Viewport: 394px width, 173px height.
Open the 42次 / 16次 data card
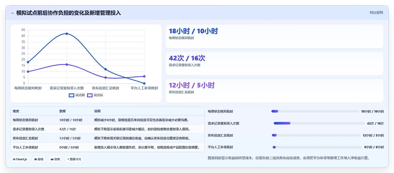click(275, 63)
